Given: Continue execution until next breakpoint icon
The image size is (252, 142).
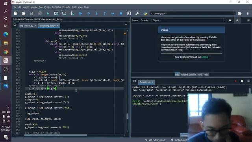Looking at the screenshot, I should tap(113, 13).
